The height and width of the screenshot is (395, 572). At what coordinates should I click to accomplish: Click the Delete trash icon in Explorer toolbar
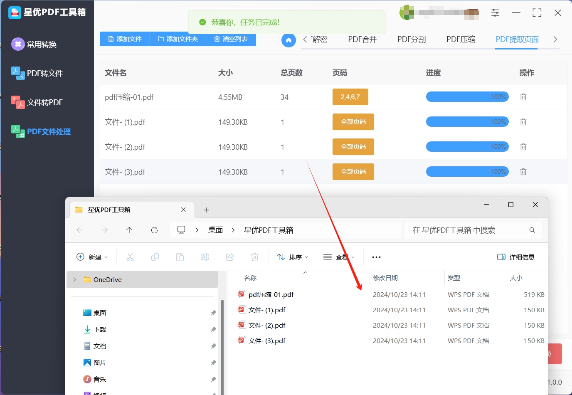point(255,257)
